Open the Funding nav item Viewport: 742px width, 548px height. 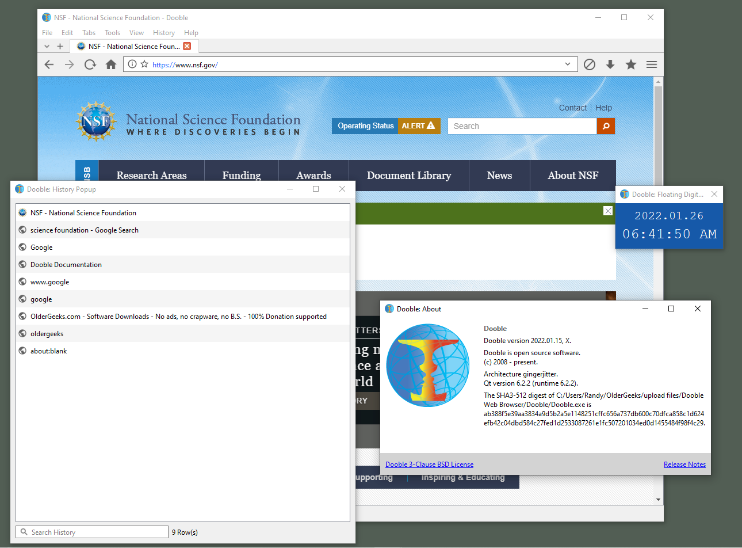(x=242, y=176)
